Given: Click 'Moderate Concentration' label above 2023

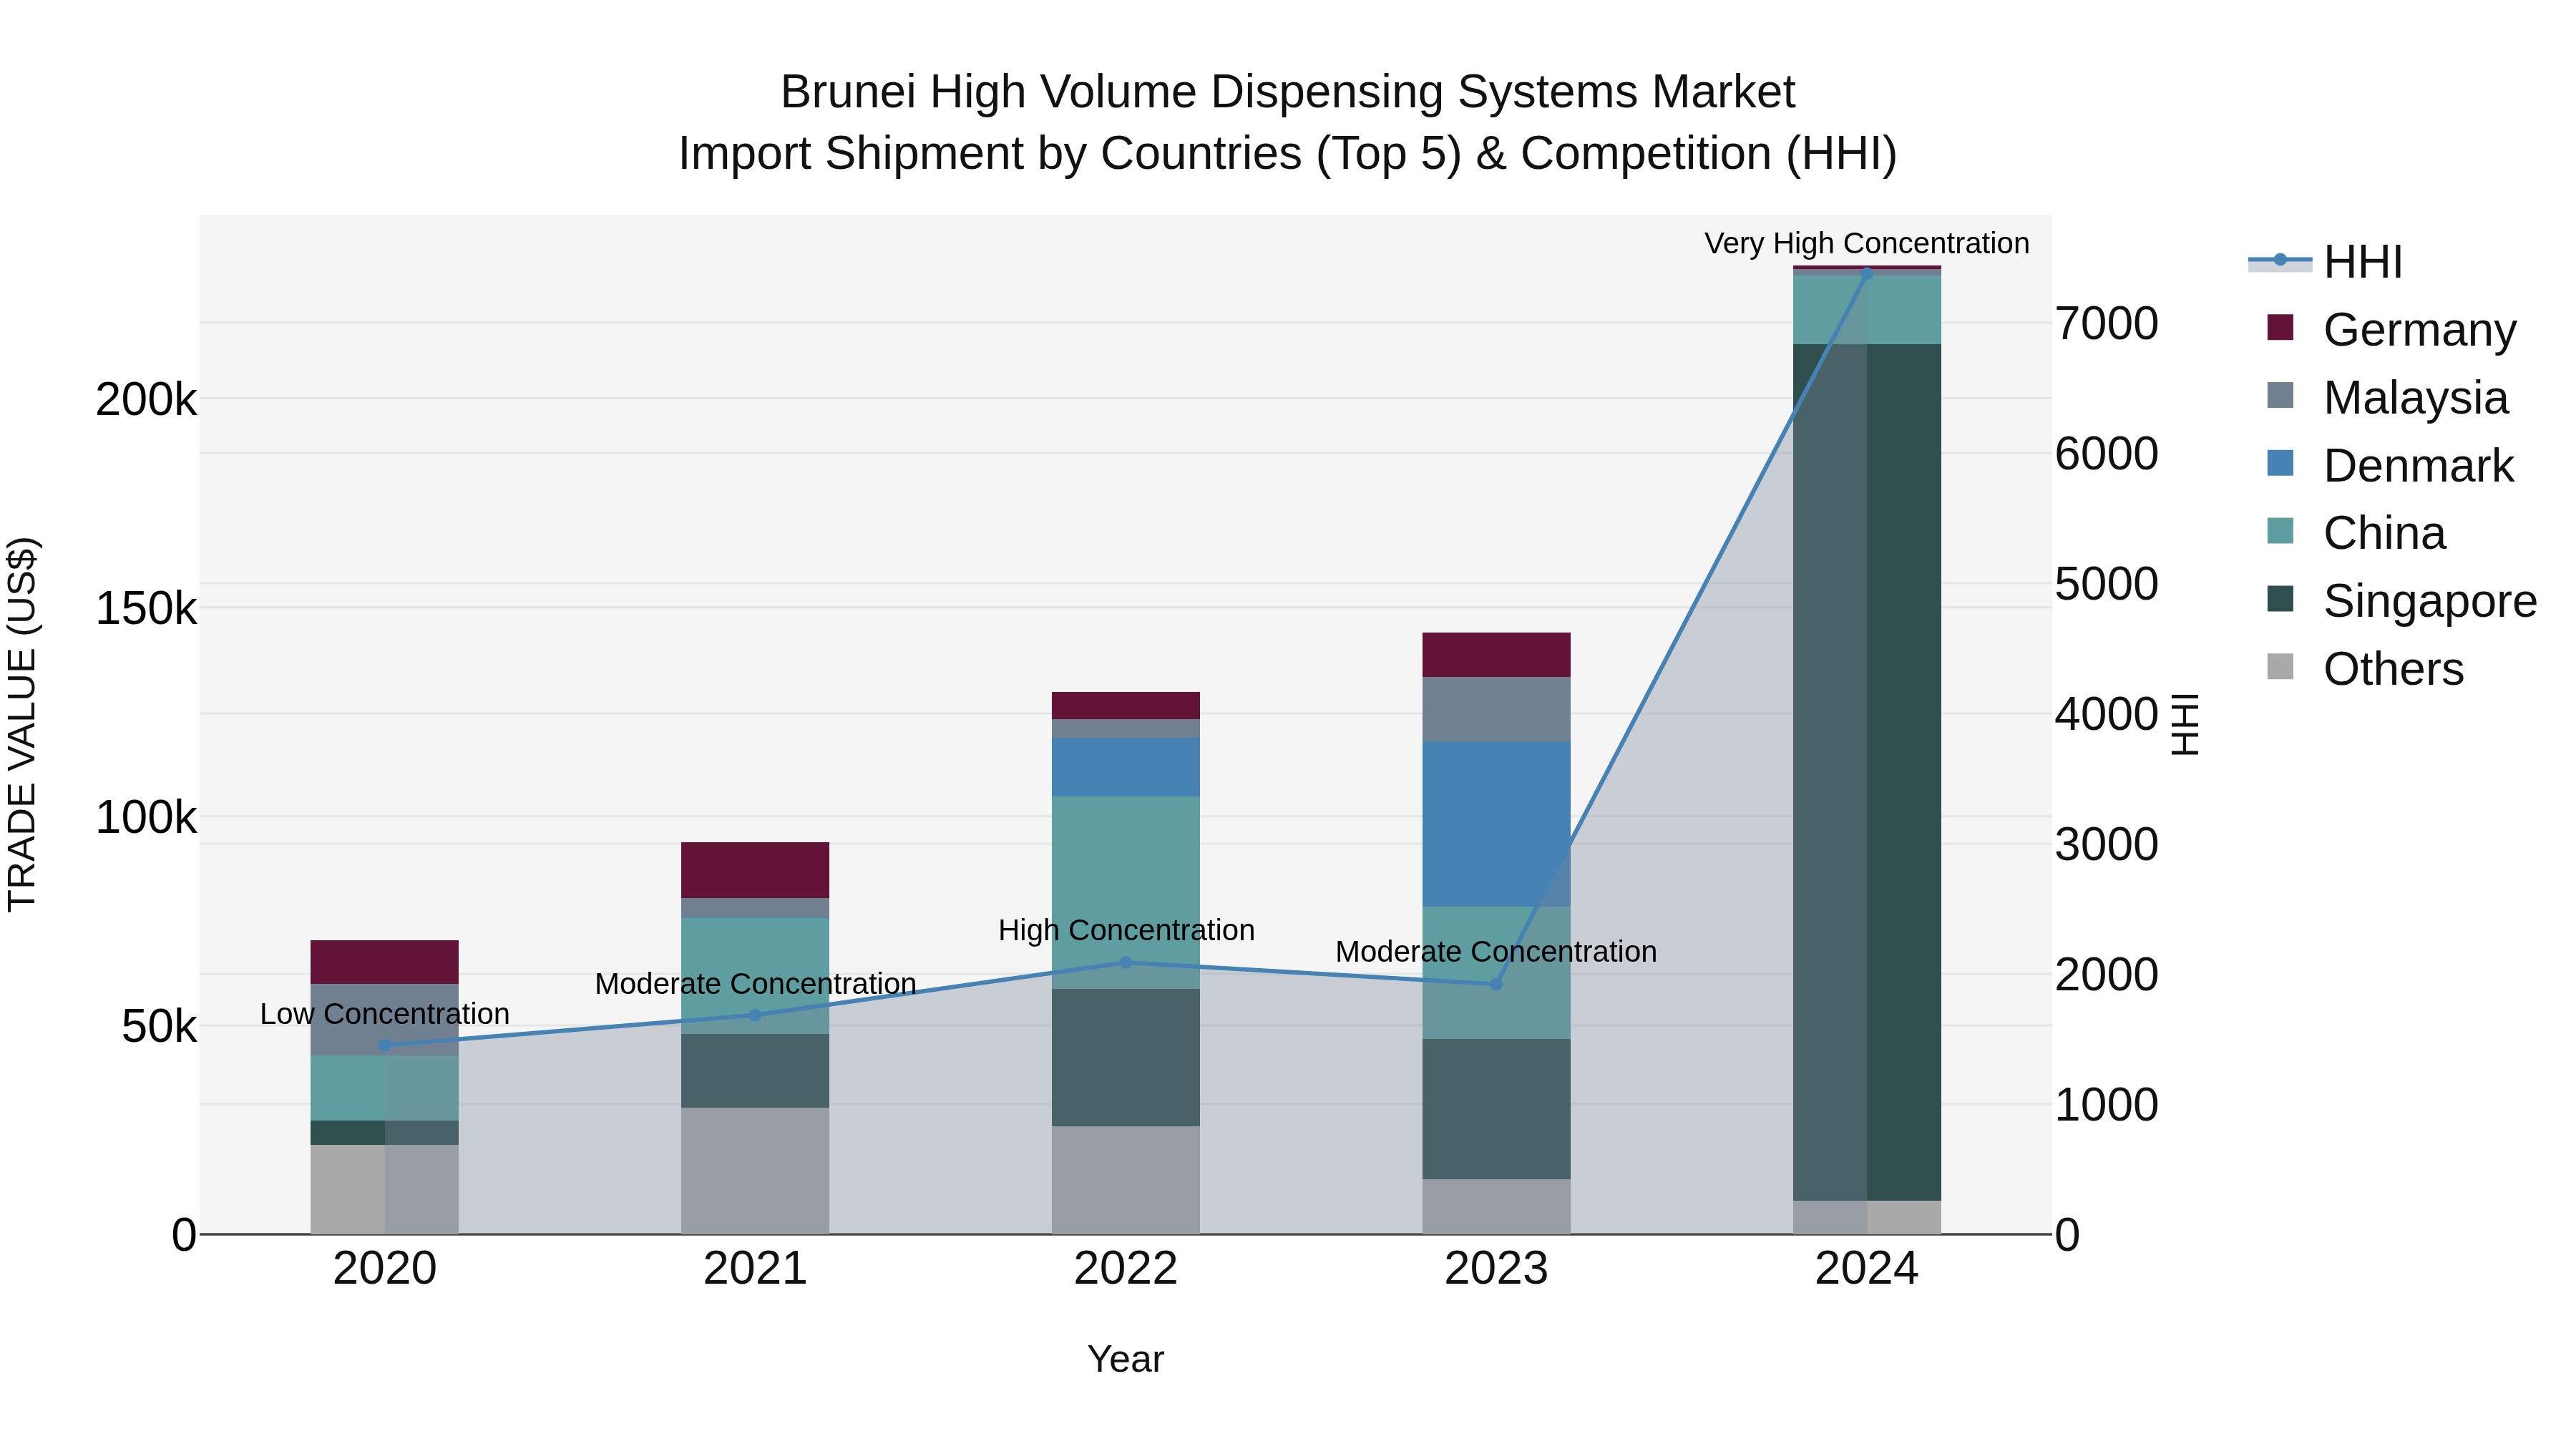Looking at the screenshot, I should pyautogui.click(x=1496, y=952).
